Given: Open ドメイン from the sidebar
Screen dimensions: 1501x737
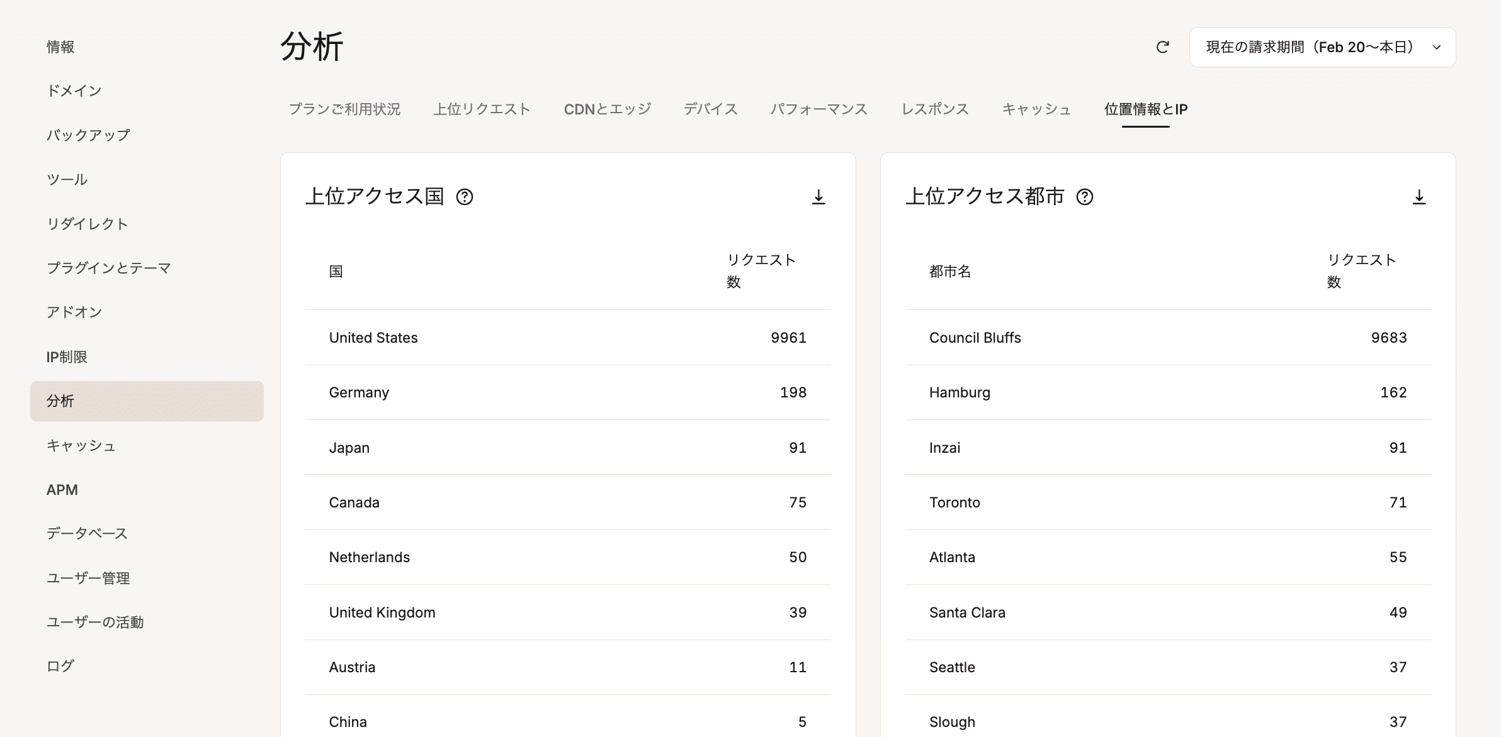Looking at the screenshot, I should [76, 90].
